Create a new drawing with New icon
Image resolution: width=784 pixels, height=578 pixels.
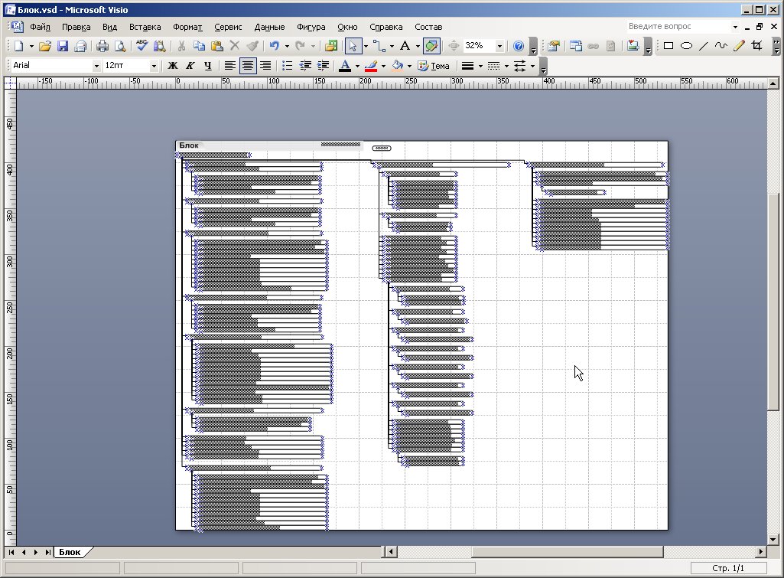point(19,46)
